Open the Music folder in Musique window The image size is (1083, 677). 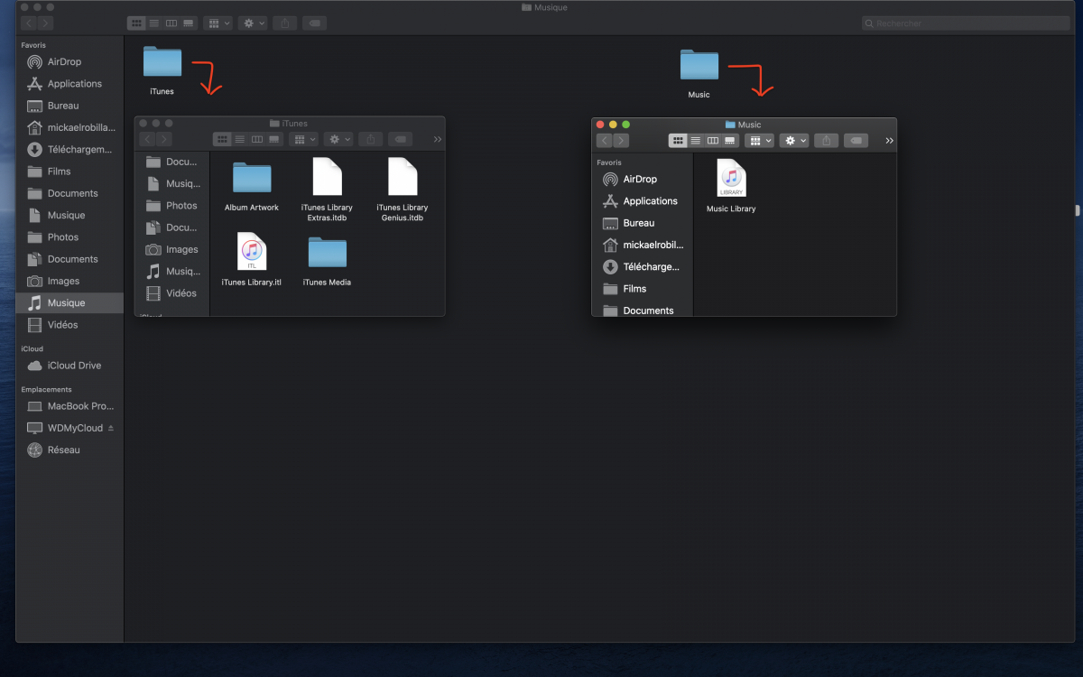tap(699, 65)
